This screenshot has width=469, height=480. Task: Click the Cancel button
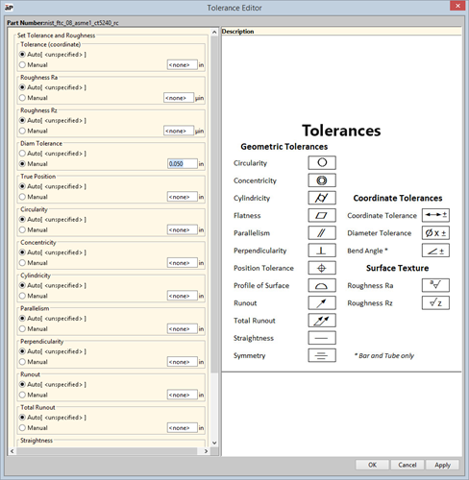(407, 465)
